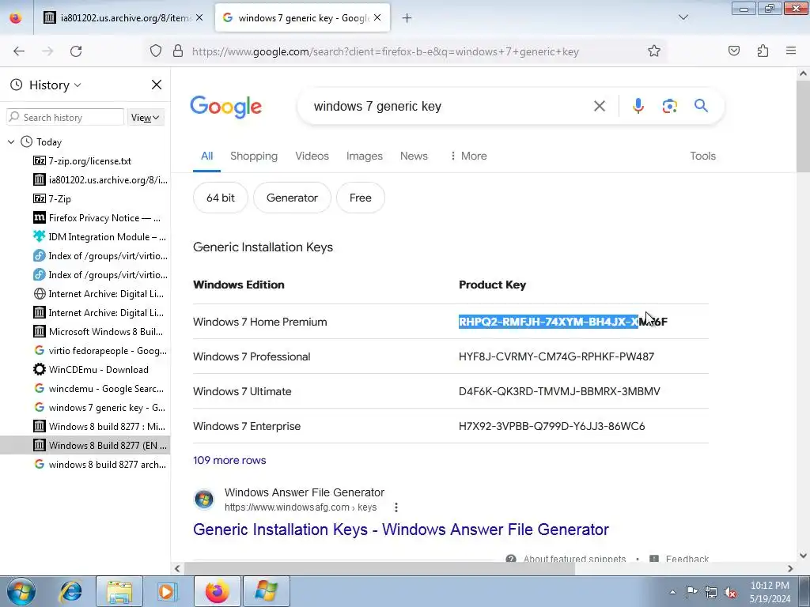Close the archive.org tab
810x607 pixels.
click(x=199, y=18)
